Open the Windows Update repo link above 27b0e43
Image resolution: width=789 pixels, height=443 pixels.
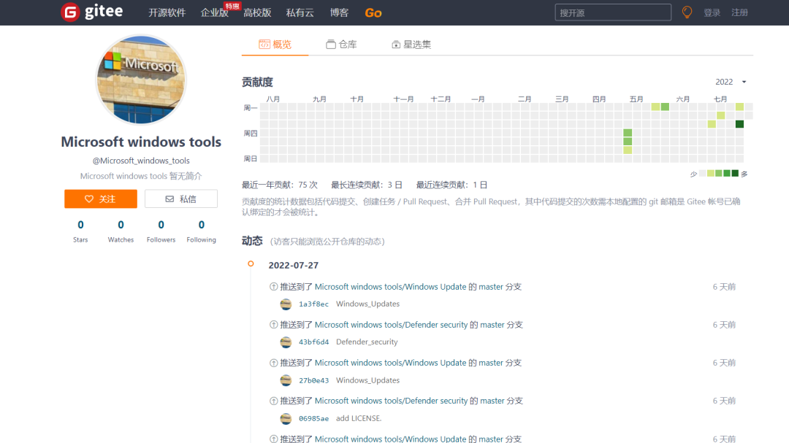390,363
